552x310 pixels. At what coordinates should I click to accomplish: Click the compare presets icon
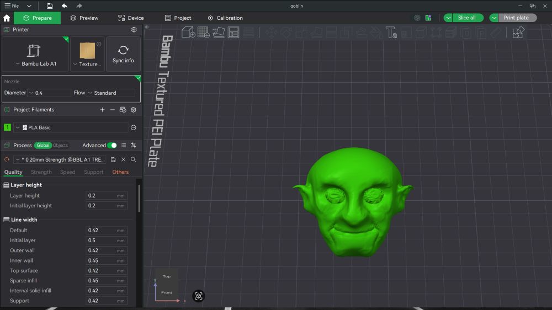134,145
